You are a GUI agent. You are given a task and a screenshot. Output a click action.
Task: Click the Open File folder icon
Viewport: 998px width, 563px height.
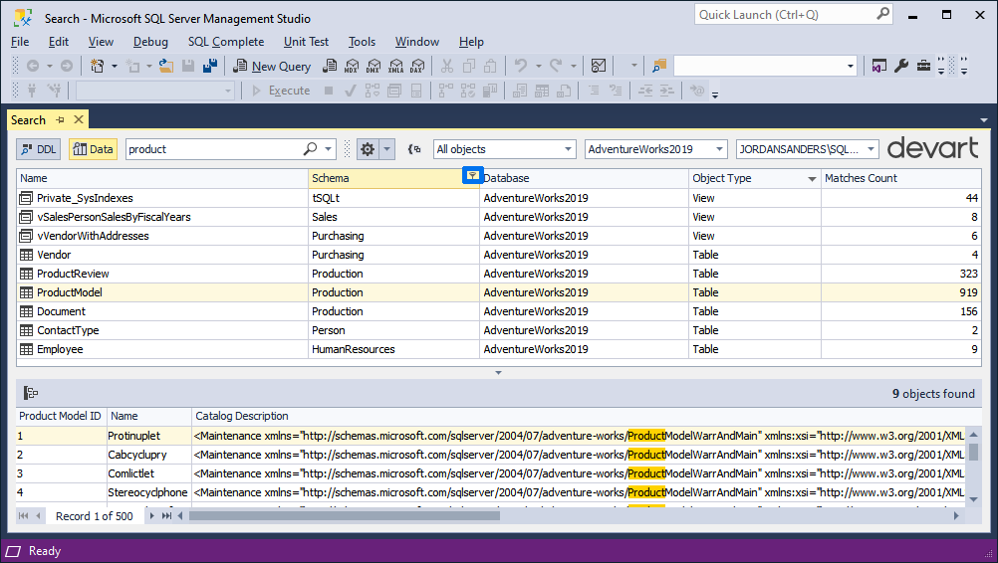(x=166, y=66)
